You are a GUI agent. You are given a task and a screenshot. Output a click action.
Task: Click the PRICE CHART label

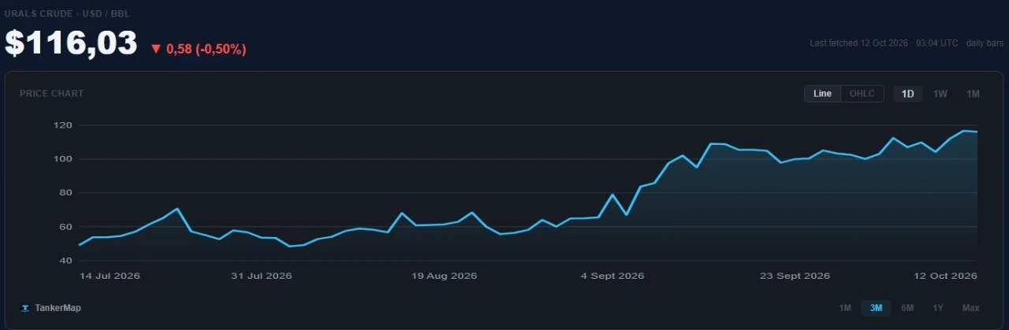click(x=52, y=94)
